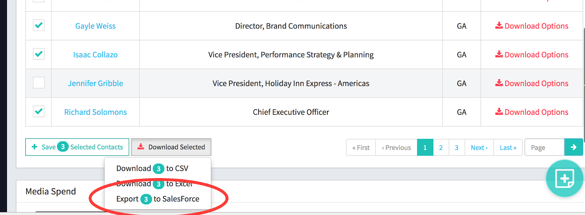Click download icon in Jennifer Gribble row
This screenshot has height=215, width=585.
(x=499, y=83)
